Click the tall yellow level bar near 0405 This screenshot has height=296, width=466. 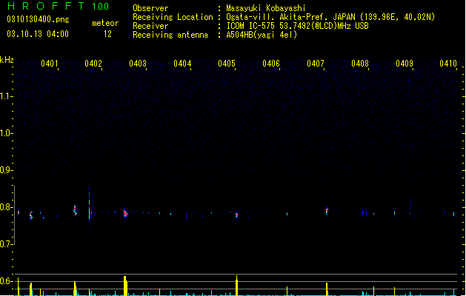point(237,286)
